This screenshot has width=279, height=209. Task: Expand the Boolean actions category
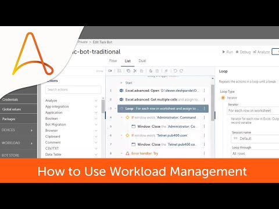(96, 118)
